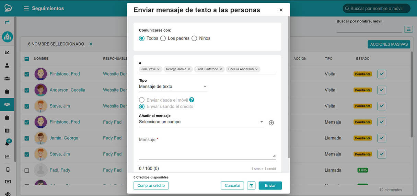Remove Jim Steve recipient chip

pyautogui.click(x=158, y=69)
